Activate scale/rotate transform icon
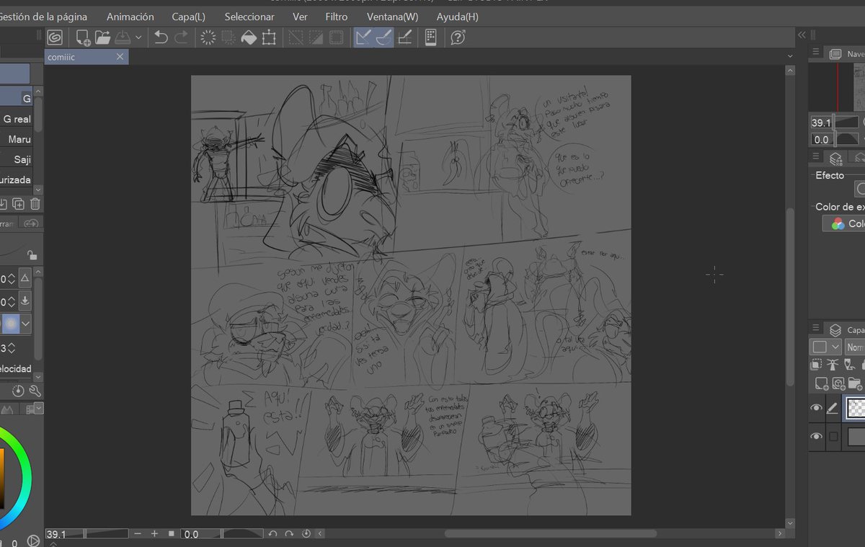 [x=269, y=37]
